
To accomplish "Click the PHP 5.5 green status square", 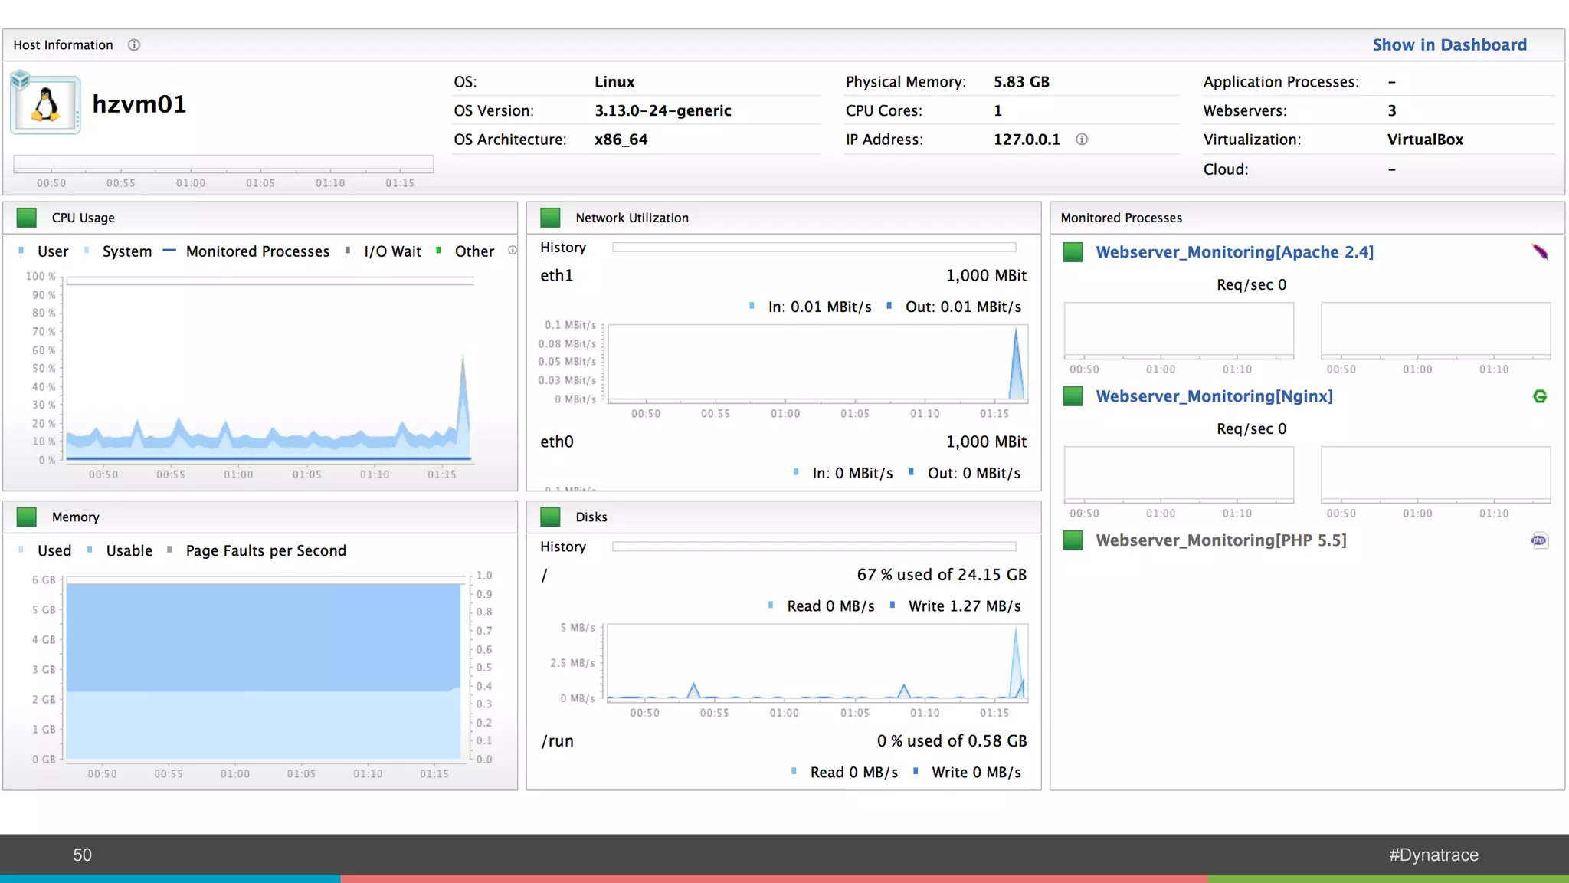I will 1073,540.
